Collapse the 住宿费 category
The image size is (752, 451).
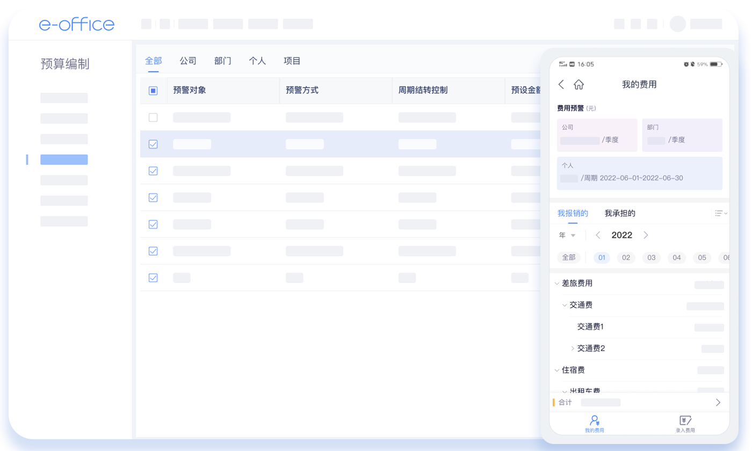coord(557,370)
